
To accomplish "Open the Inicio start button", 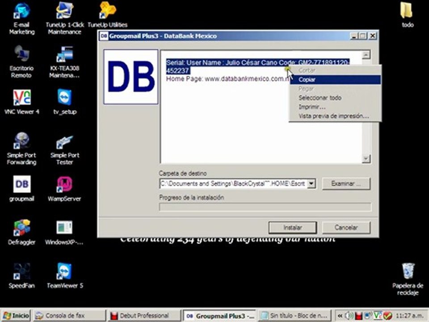I will coord(16,316).
